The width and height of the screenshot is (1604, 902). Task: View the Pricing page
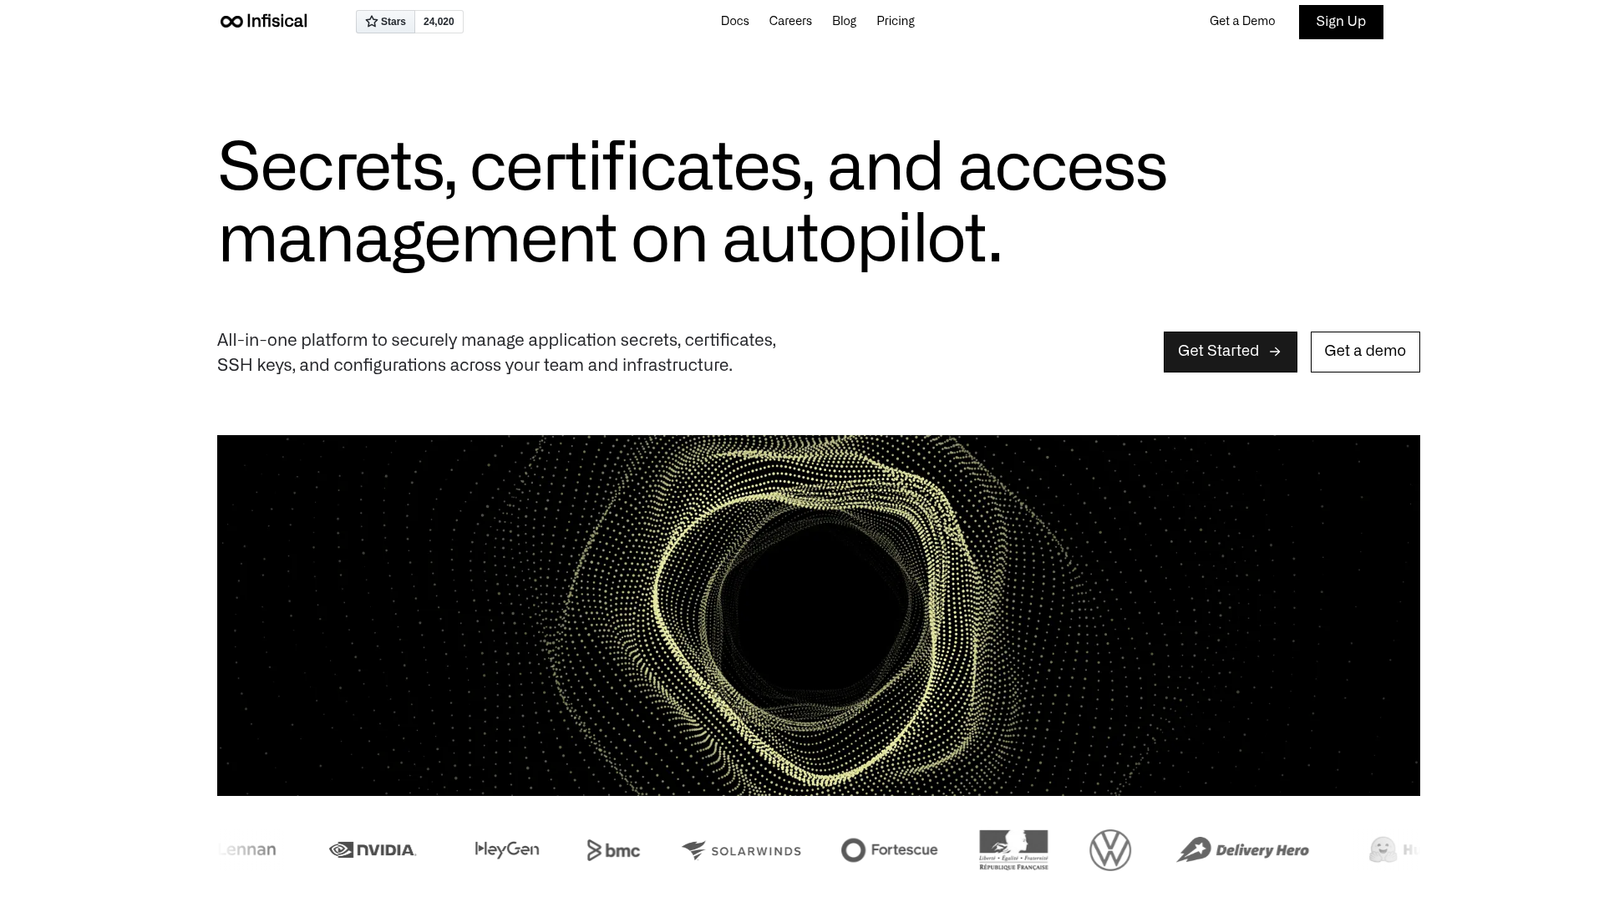(x=895, y=21)
